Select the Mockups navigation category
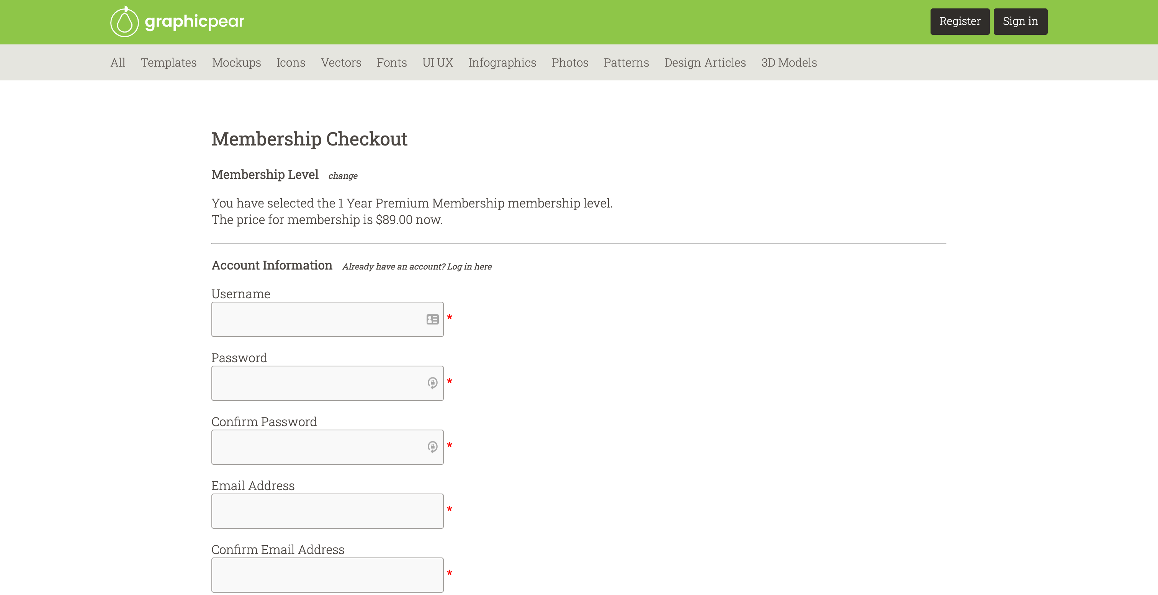Image resolution: width=1158 pixels, height=595 pixels. coord(236,62)
